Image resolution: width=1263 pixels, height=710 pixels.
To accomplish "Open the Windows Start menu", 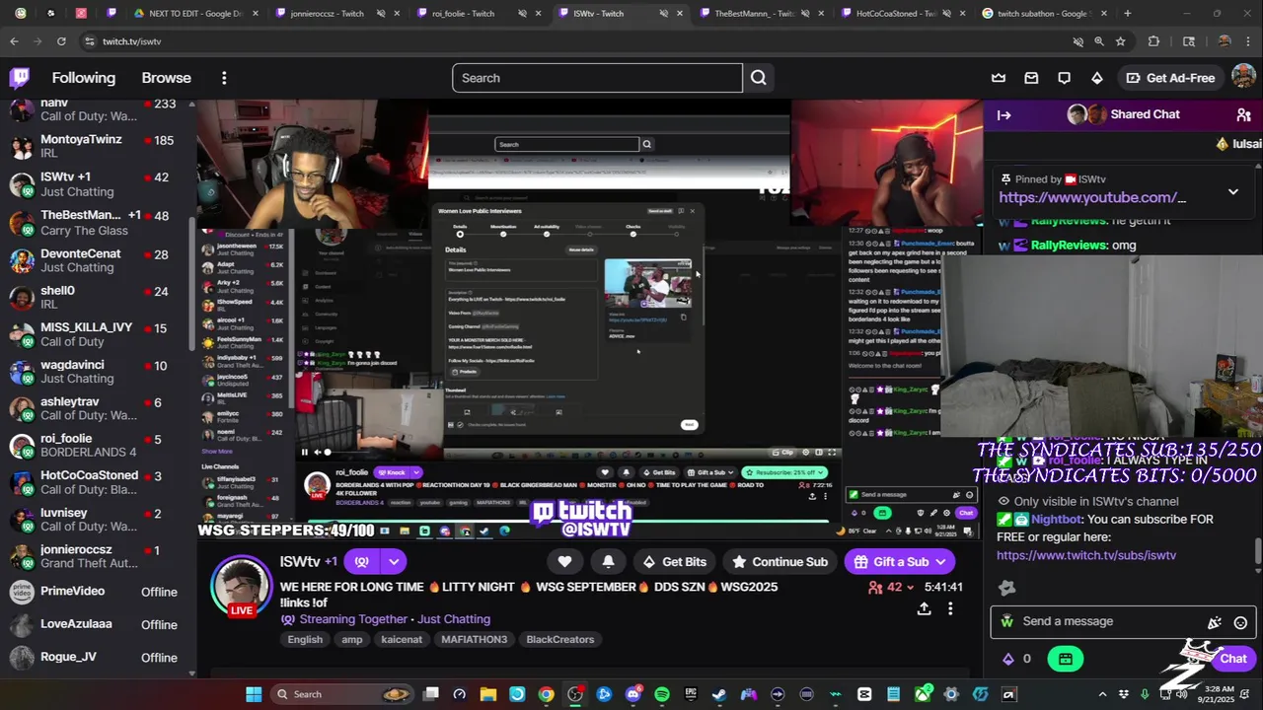I will pyautogui.click(x=254, y=694).
